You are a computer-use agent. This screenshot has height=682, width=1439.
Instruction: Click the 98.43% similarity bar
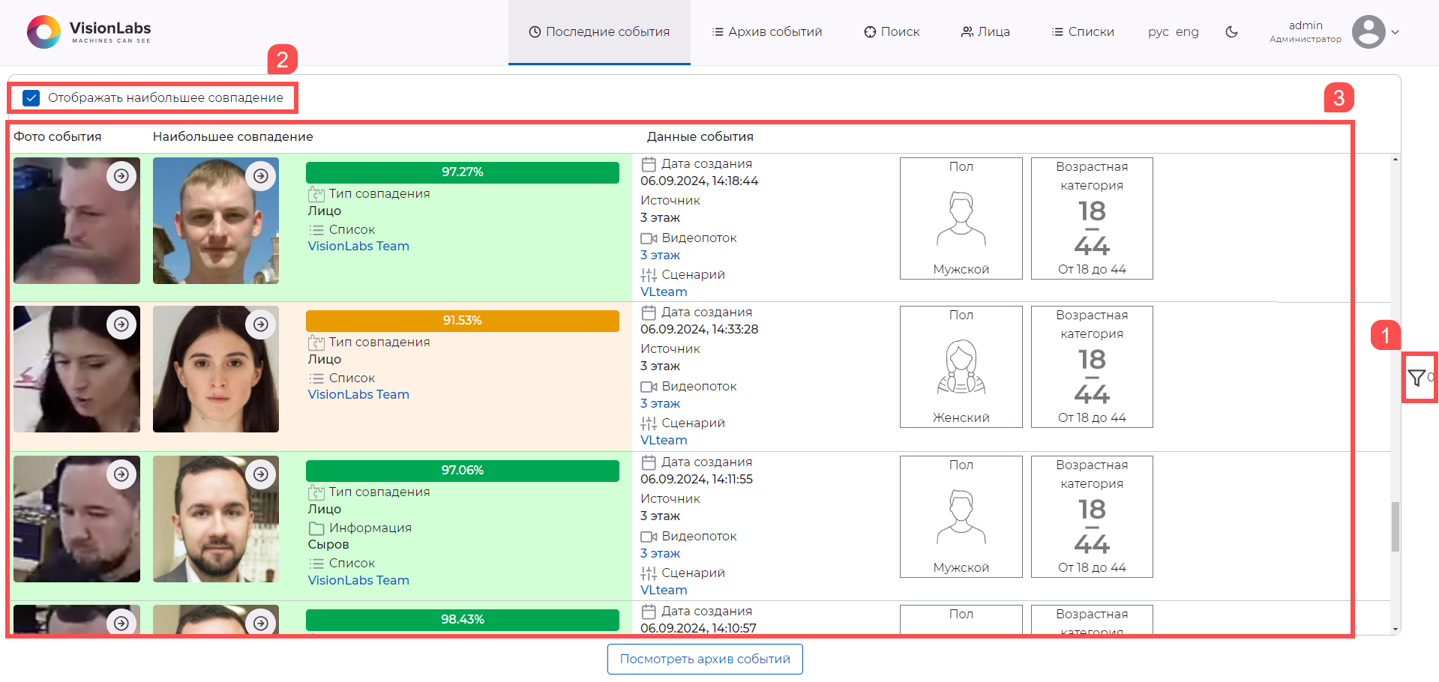tap(463, 620)
